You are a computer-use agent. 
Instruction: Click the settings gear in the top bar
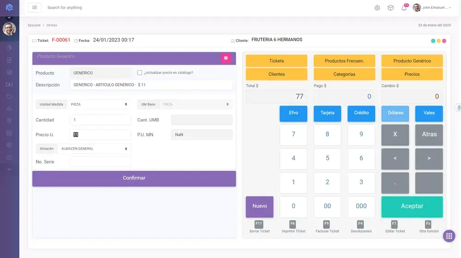pyautogui.click(x=377, y=8)
